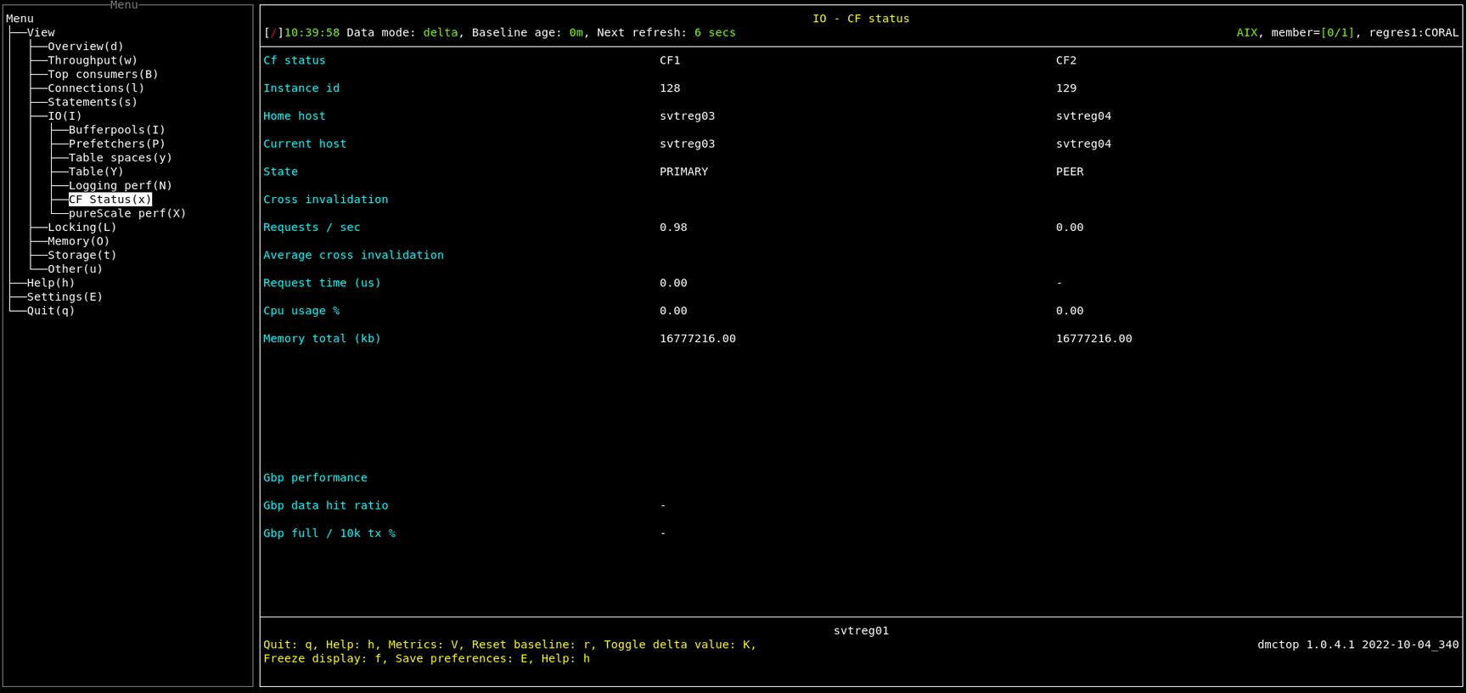Click Requests / sec value 0.98
Screen dimensions: 1467x693
[673, 228]
